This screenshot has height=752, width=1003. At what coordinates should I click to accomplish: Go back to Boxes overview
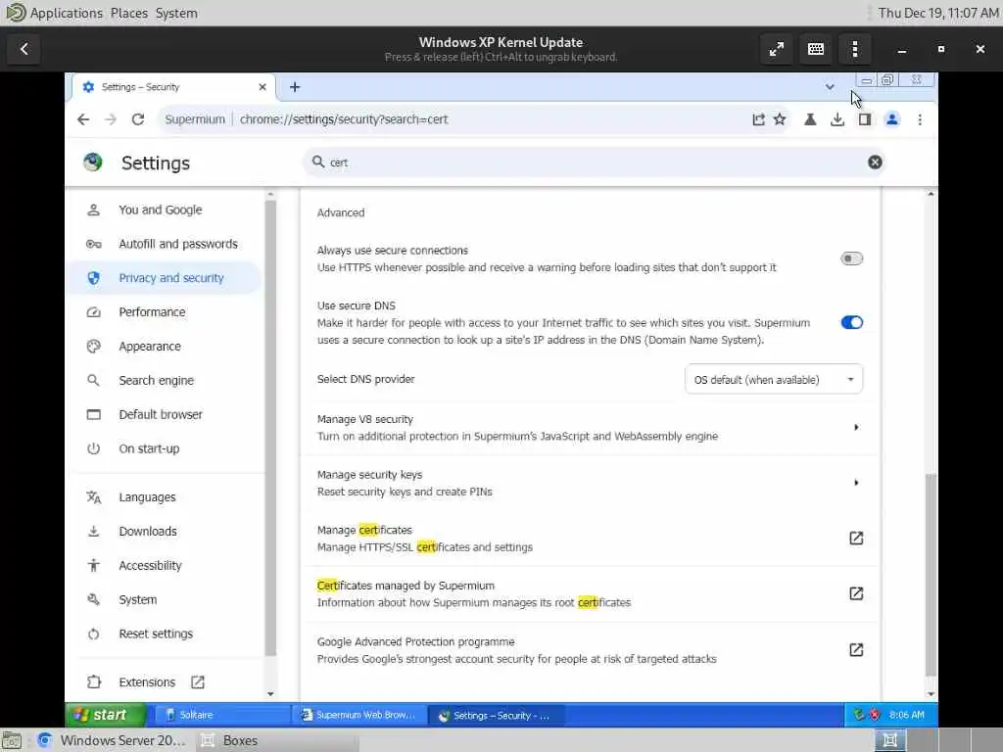(24, 49)
